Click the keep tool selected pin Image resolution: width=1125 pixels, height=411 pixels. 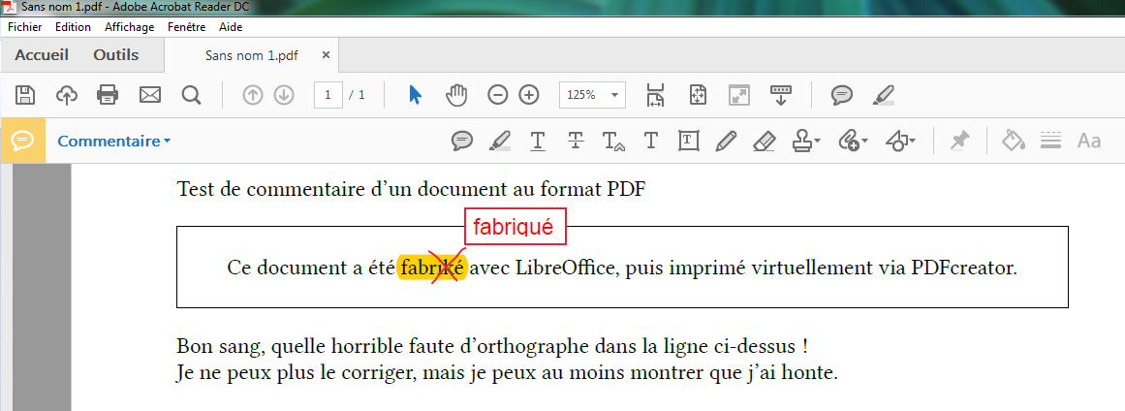[x=959, y=141]
